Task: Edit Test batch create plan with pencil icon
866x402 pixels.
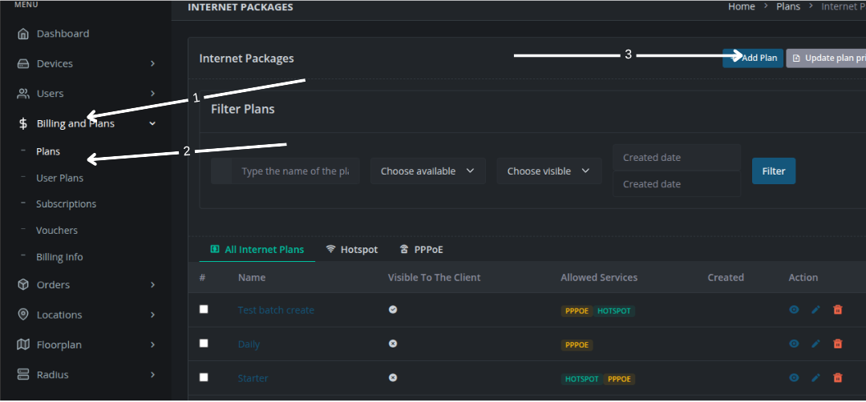Action: [x=815, y=310]
